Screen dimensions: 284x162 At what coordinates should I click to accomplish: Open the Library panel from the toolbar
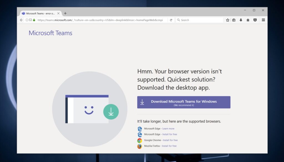click(234, 20)
